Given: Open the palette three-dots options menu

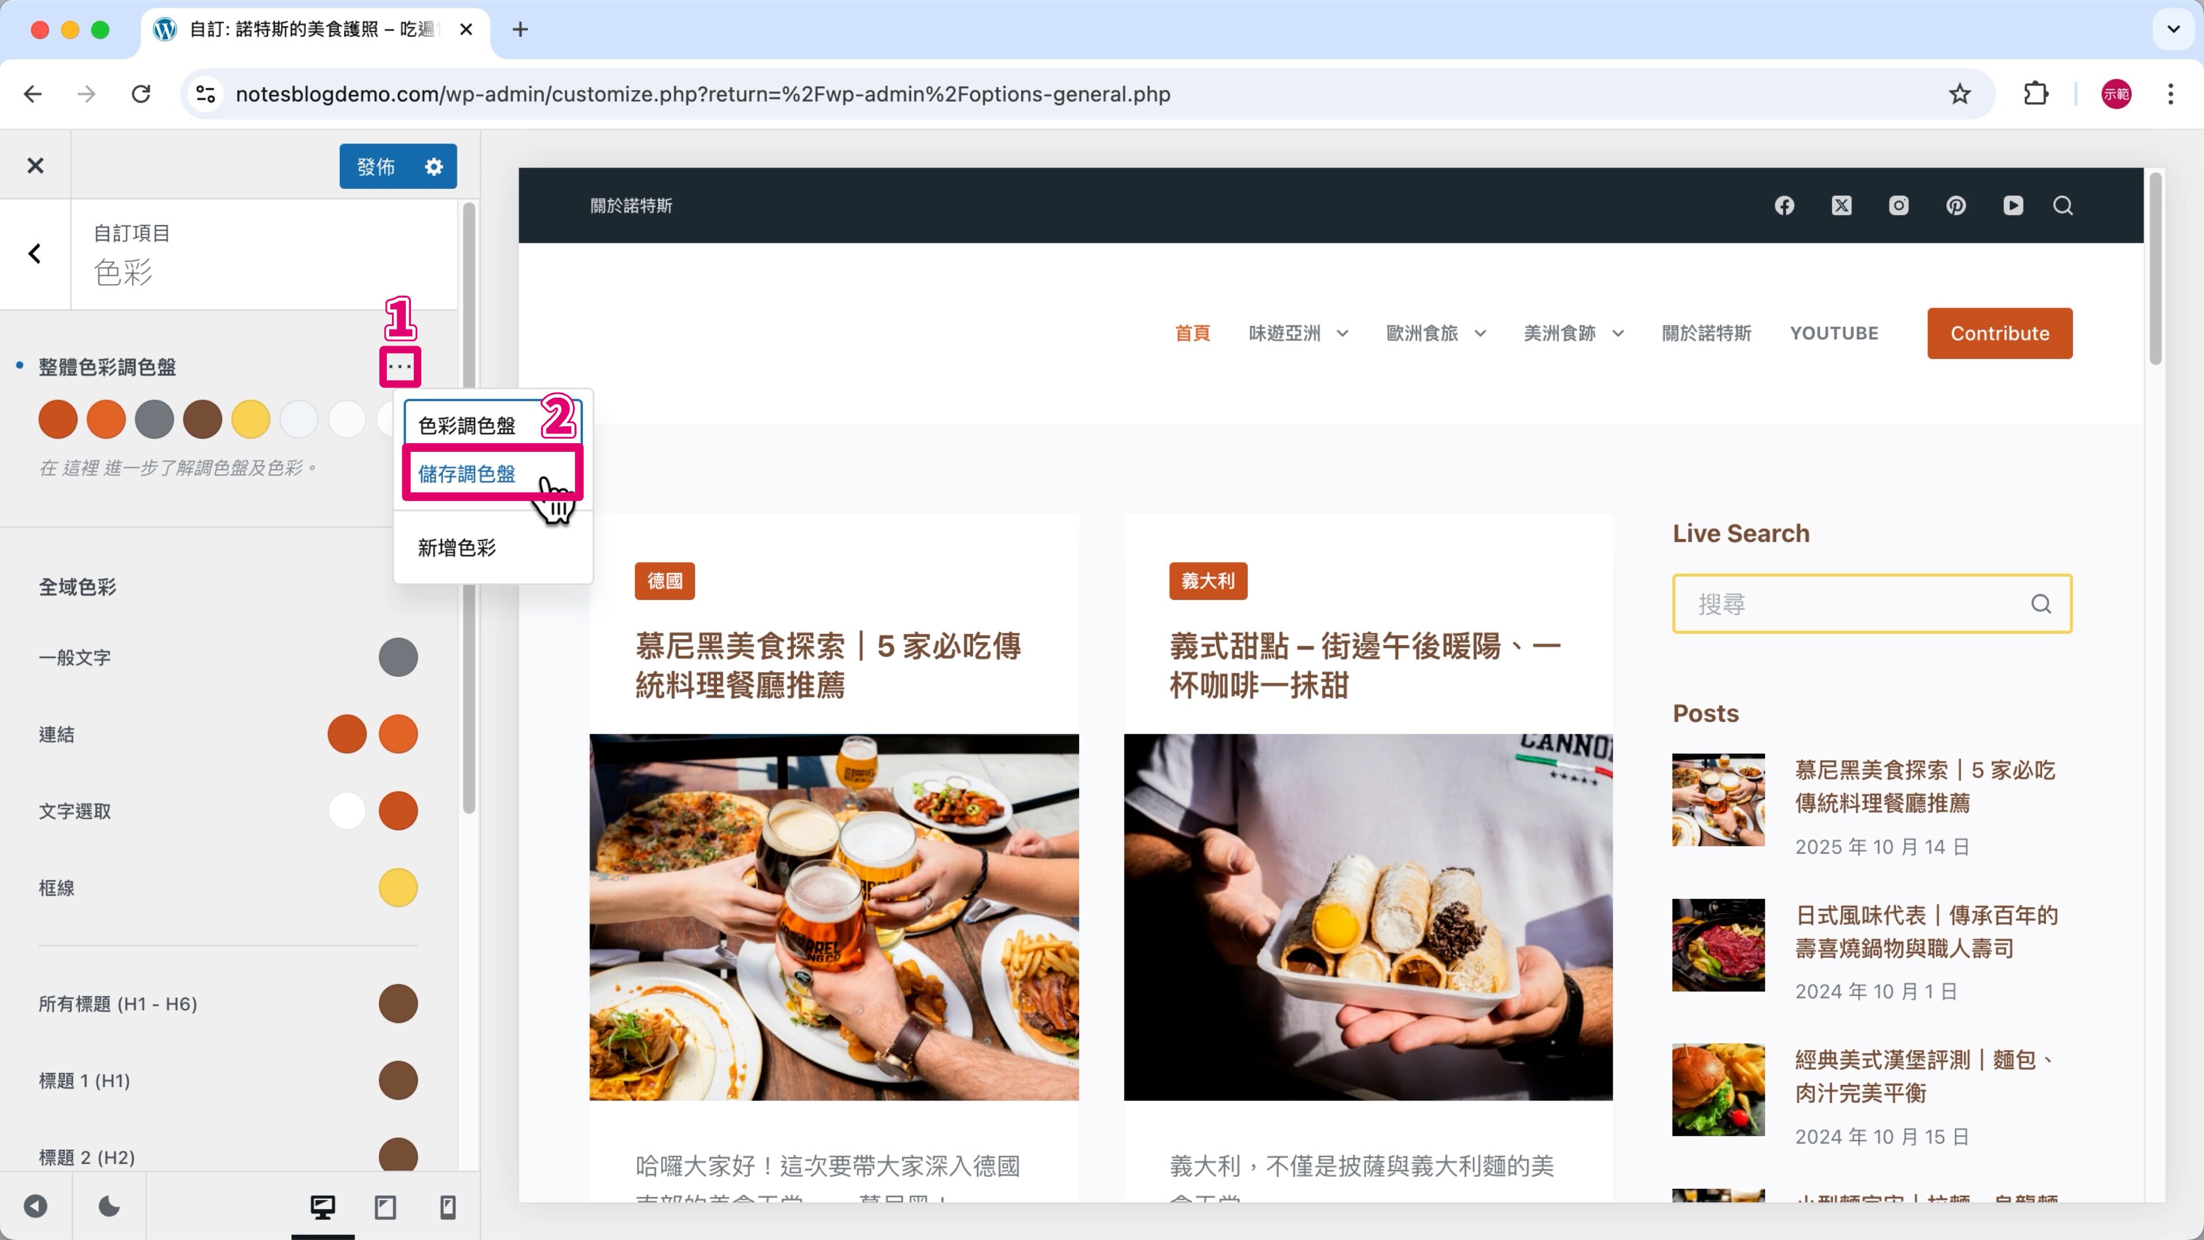Looking at the screenshot, I should 399,367.
